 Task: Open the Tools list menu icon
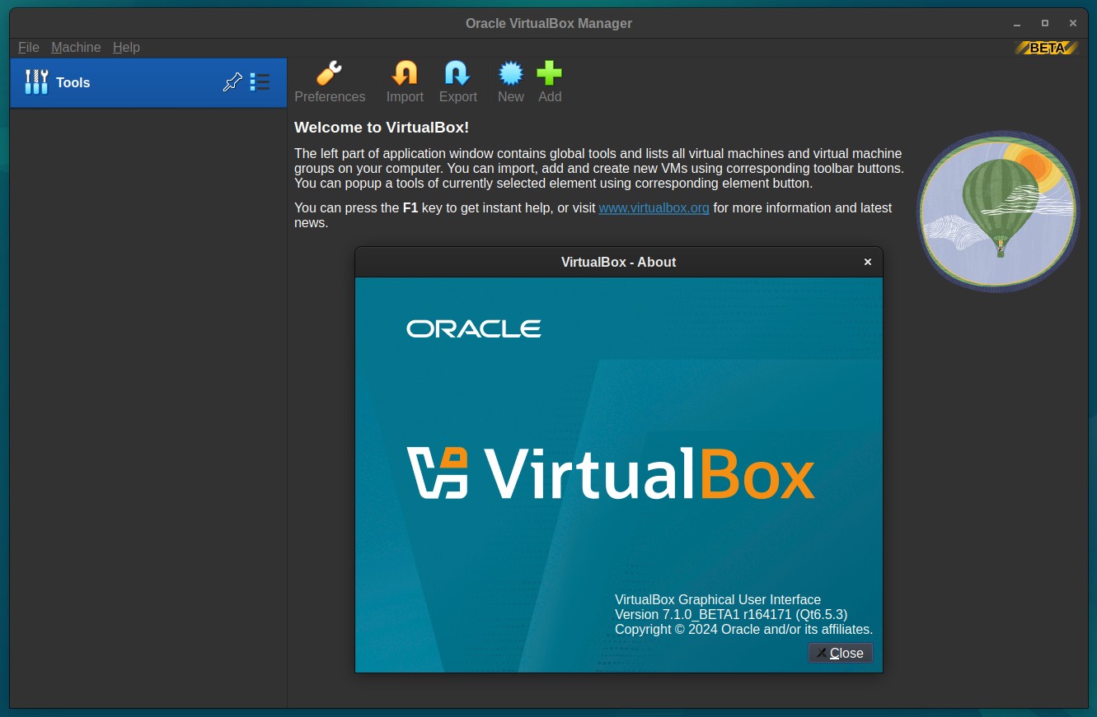click(260, 82)
